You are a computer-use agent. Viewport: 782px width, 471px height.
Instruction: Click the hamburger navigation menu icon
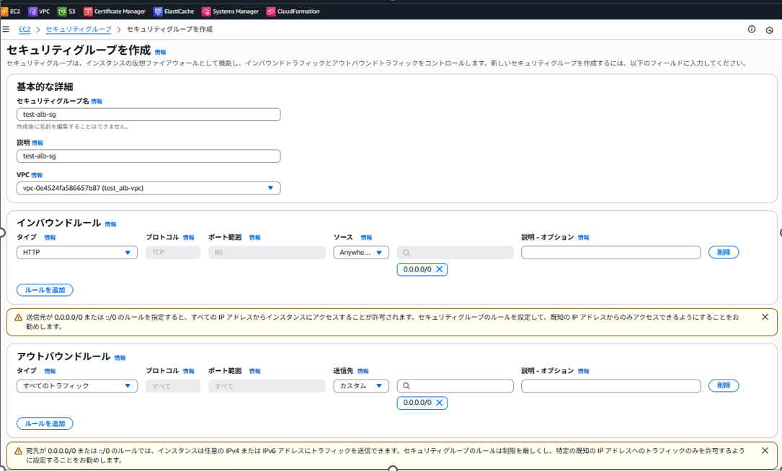tap(6, 30)
